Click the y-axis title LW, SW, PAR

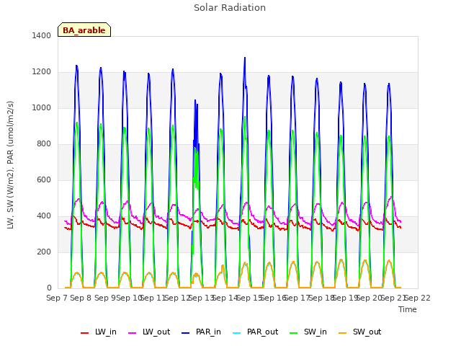tap(10, 165)
